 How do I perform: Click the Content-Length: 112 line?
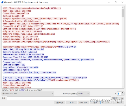tap(14, 65)
